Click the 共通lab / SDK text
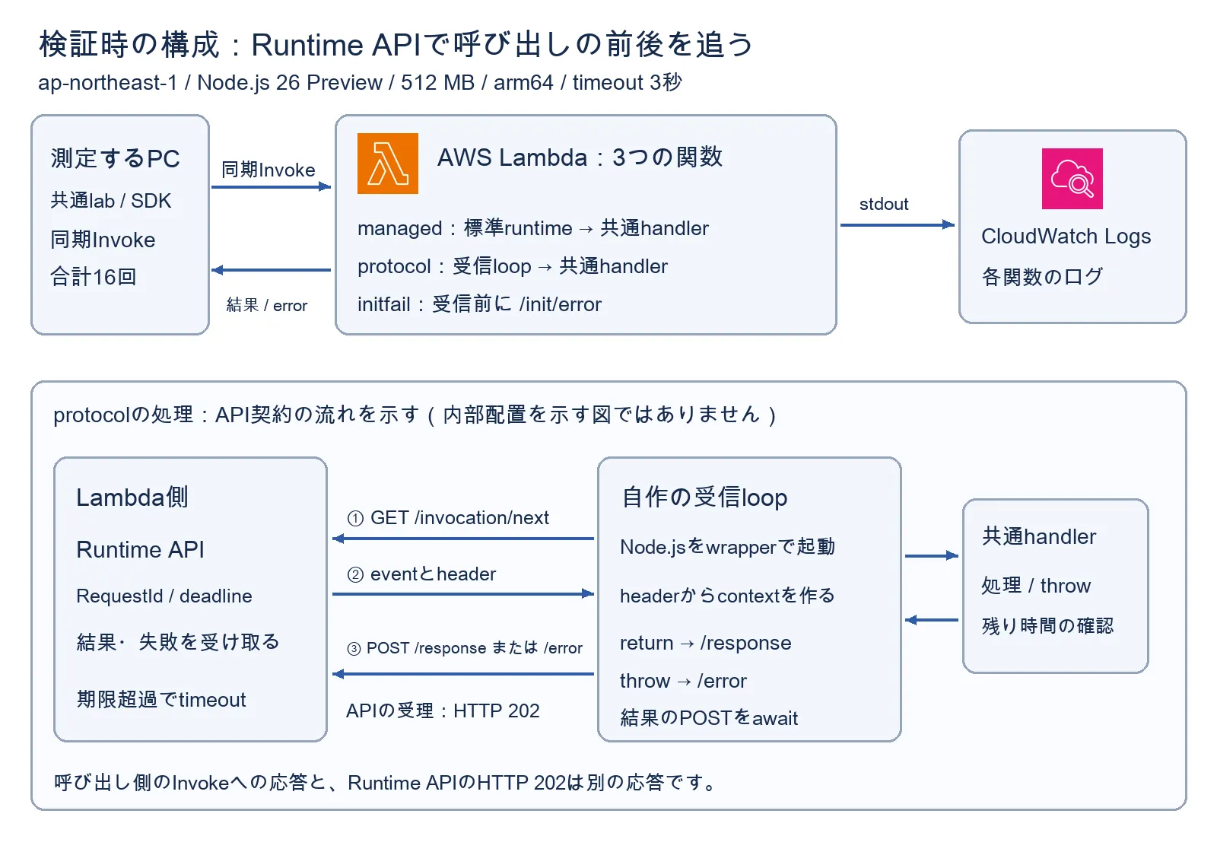This screenshot has height=852, width=1217. point(111,201)
